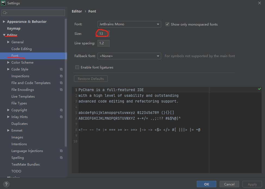The width and height of the screenshot is (265, 189).
Task: Expand the Emmet arrow
Action: tap(8, 130)
